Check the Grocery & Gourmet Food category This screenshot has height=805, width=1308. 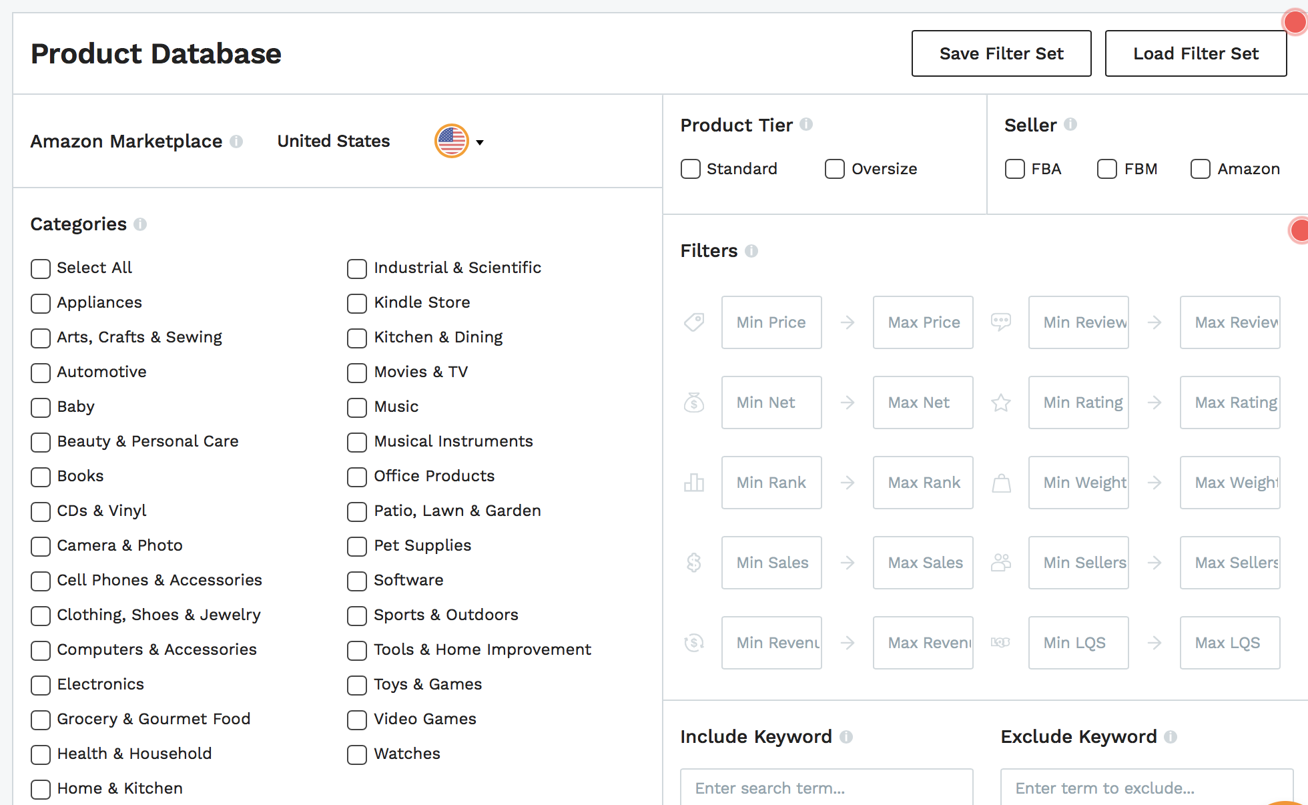[41, 720]
